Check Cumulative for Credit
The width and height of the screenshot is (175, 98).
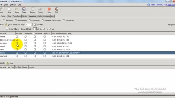tap(35, 36)
